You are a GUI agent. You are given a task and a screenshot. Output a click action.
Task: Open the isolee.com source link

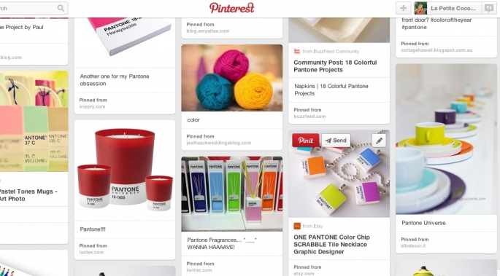coord(91,253)
